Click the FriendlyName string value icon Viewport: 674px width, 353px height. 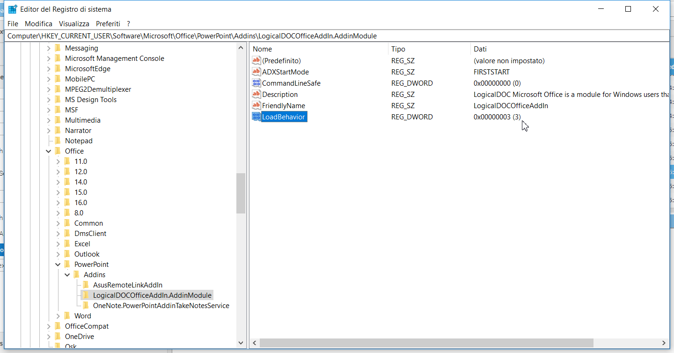[x=256, y=105]
